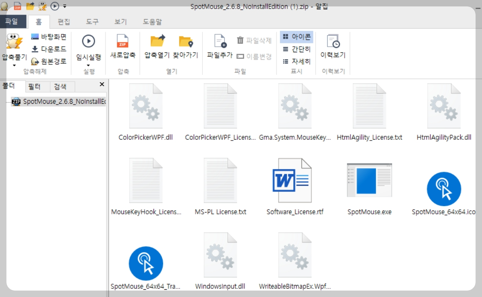Select Gma.System.MouseKey... dll icon

coord(295,106)
